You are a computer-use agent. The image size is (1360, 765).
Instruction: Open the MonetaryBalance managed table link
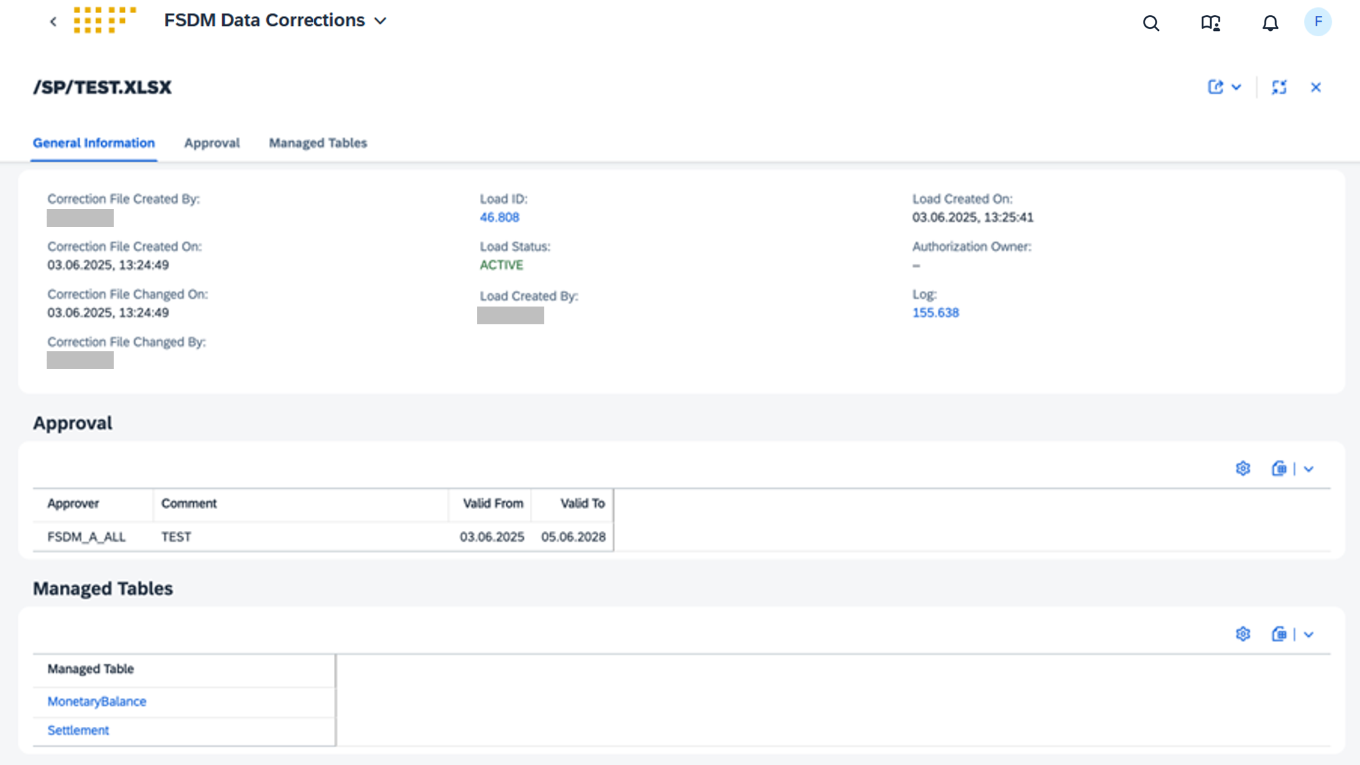click(97, 701)
